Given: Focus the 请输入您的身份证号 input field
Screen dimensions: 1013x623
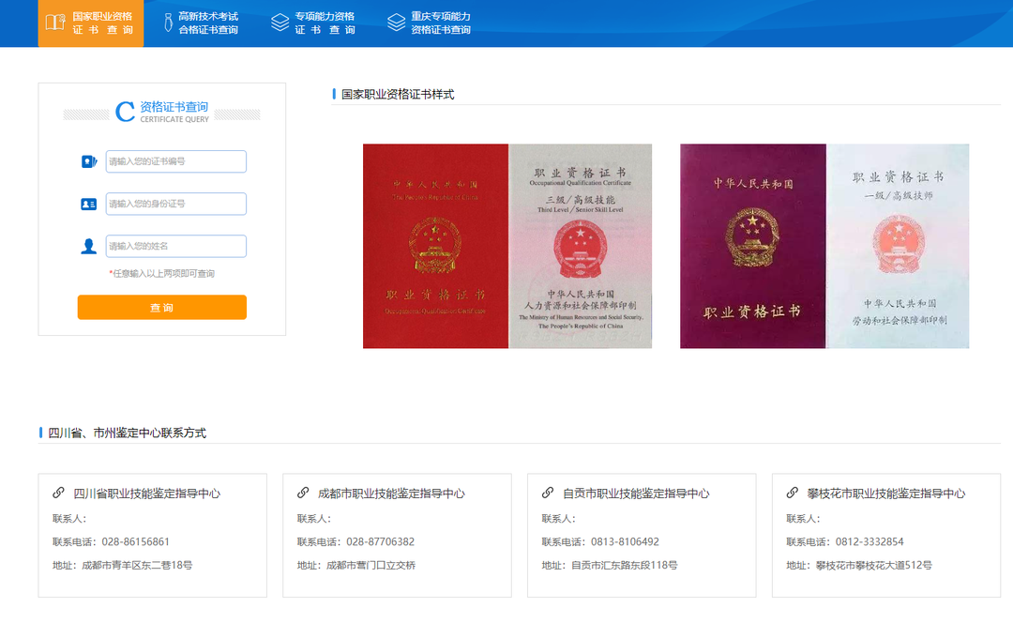Looking at the screenshot, I should [175, 204].
